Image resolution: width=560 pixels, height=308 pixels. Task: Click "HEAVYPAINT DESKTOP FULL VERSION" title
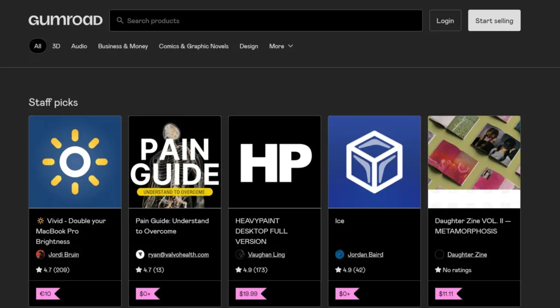[x=261, y=231]
